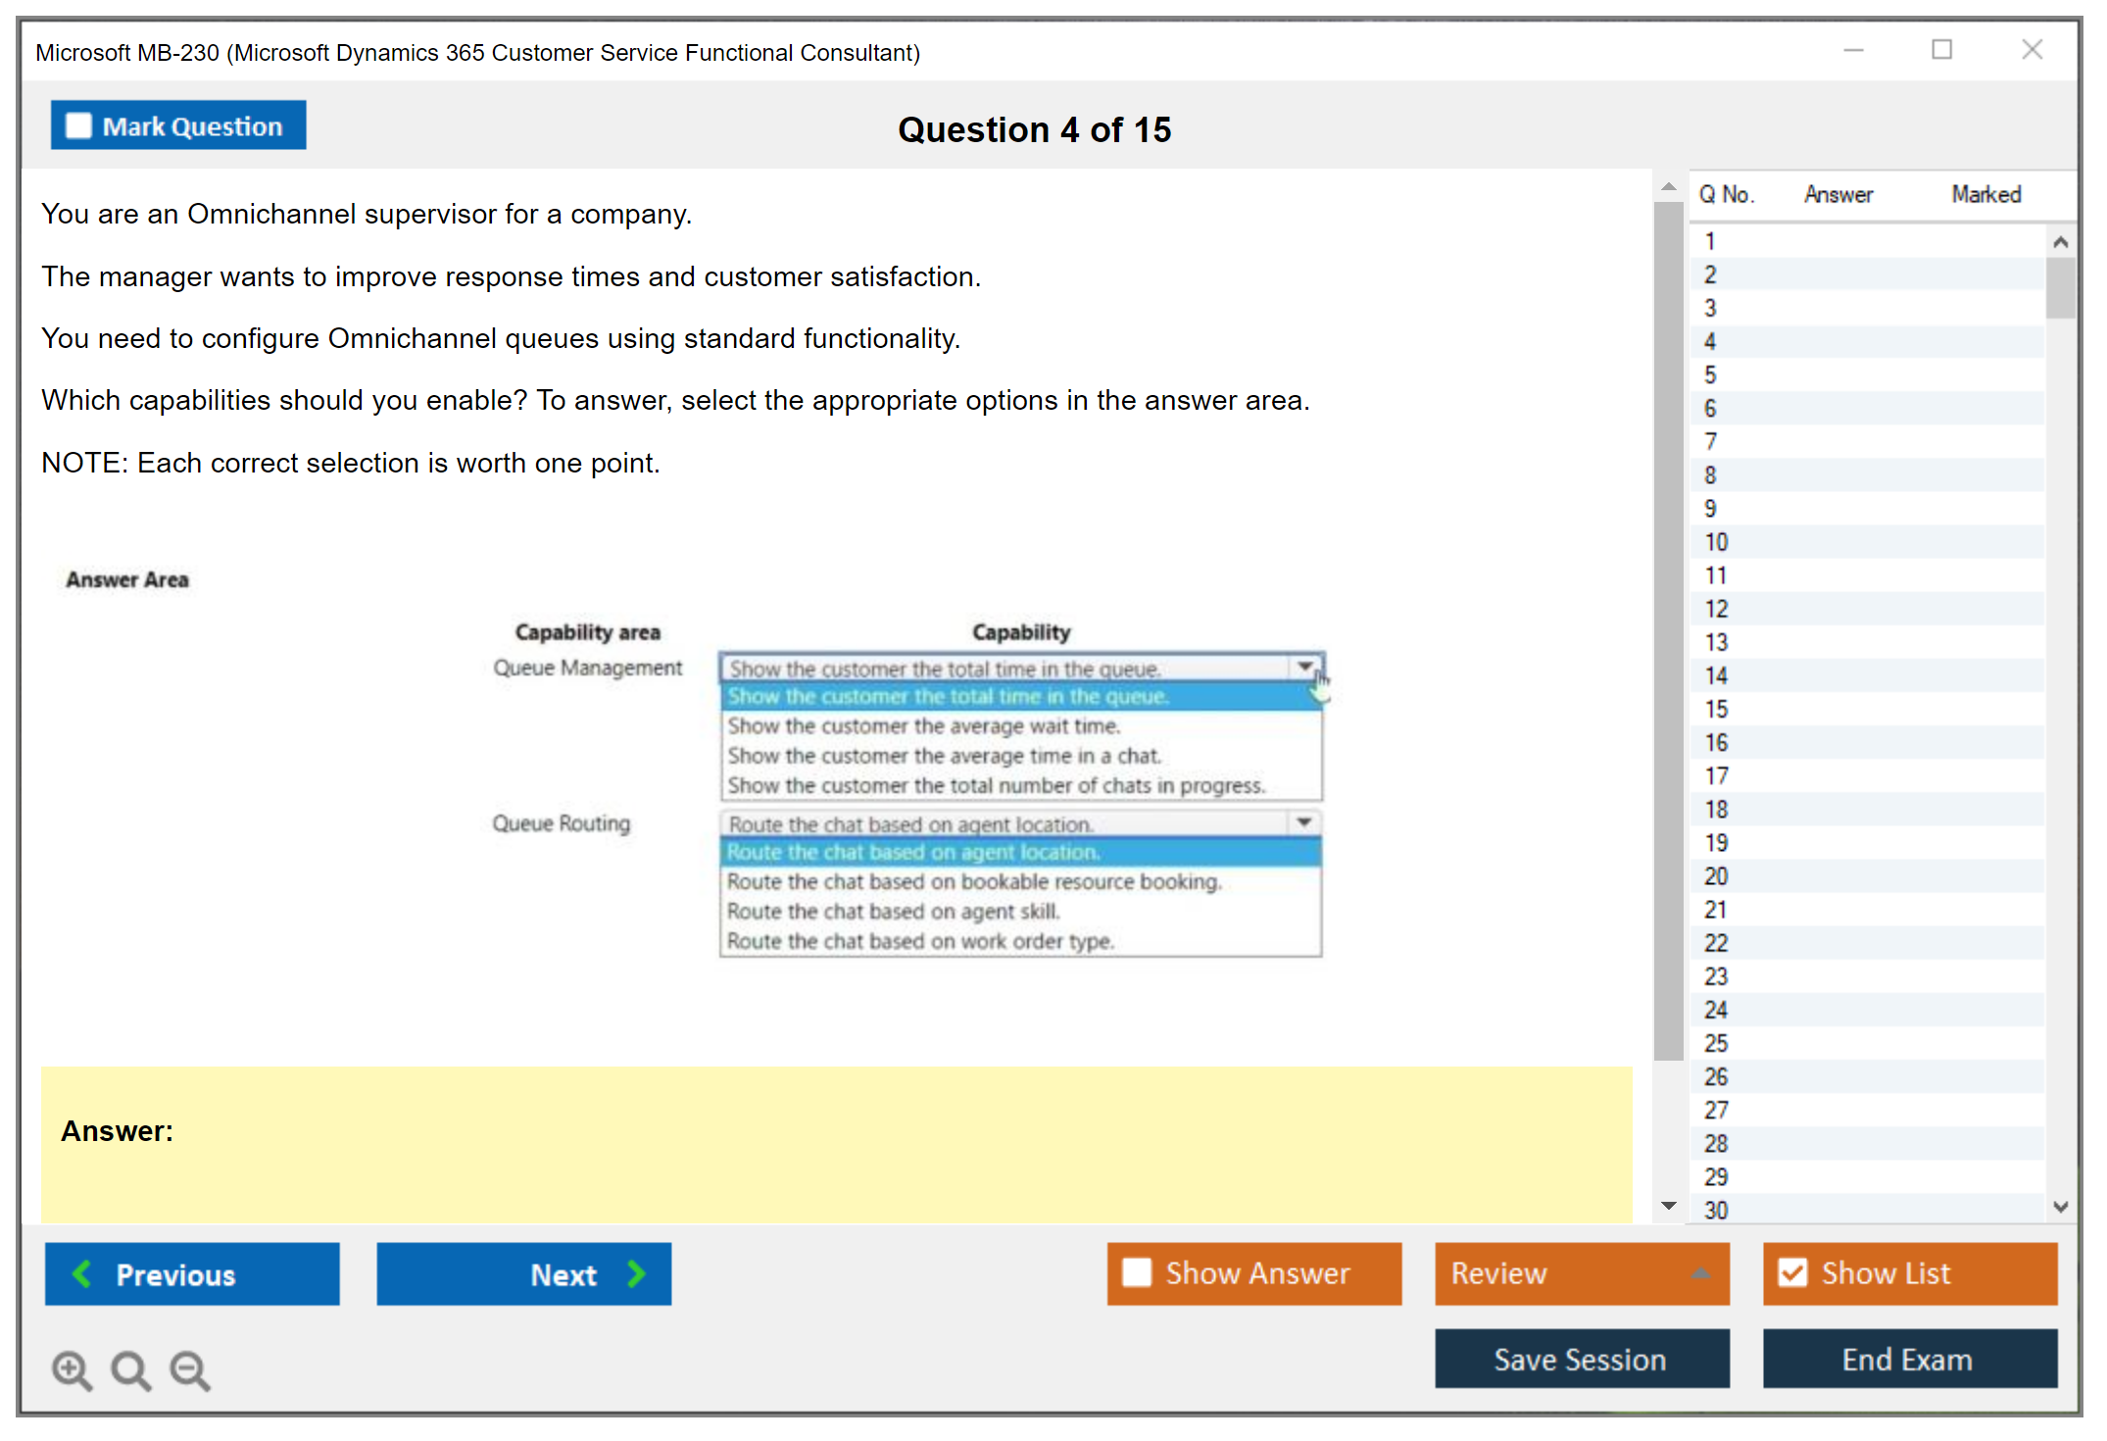Choose "Route the chat based on agent skill"
This screenshot has height=1441, width=2107.
pos(893,912)
